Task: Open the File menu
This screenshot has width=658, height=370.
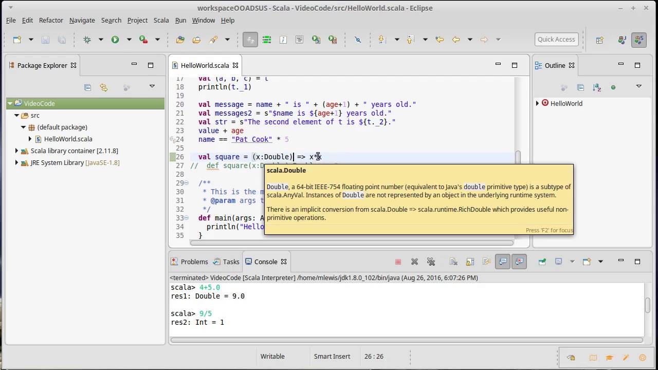Action: coord(11,20)
